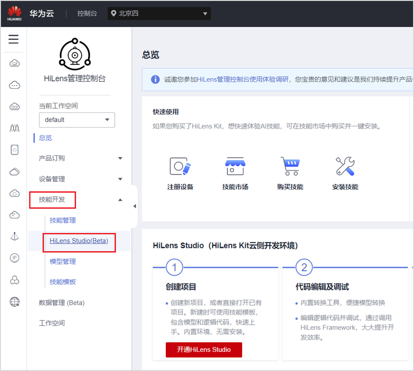Screen dimensions: 414x371
Task: Click the 华为云 brand text
Action: [42, 13]
